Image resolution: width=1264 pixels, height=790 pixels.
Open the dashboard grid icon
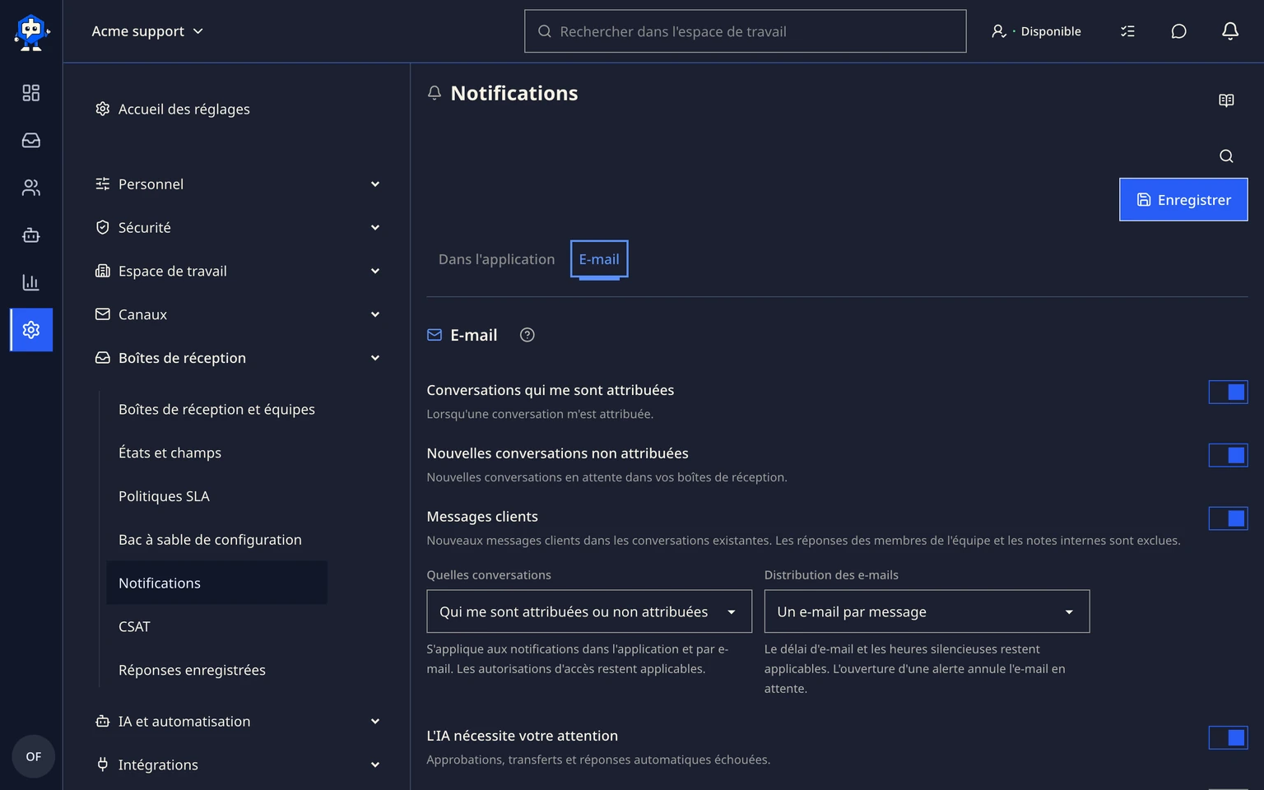31,93
